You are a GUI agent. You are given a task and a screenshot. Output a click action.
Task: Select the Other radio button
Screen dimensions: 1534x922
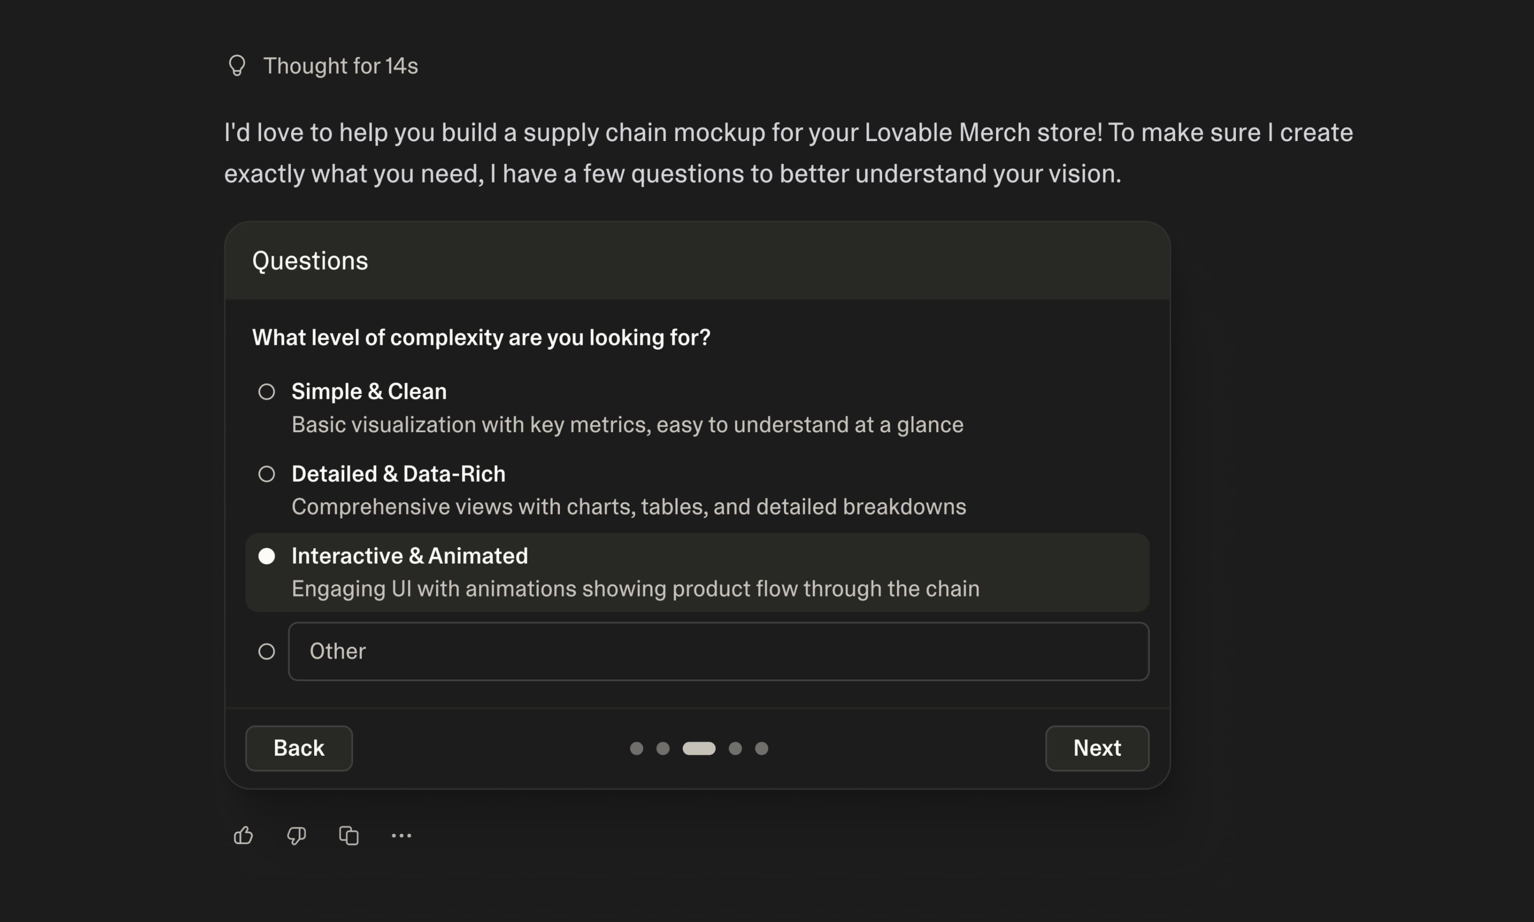pos(266,651)
